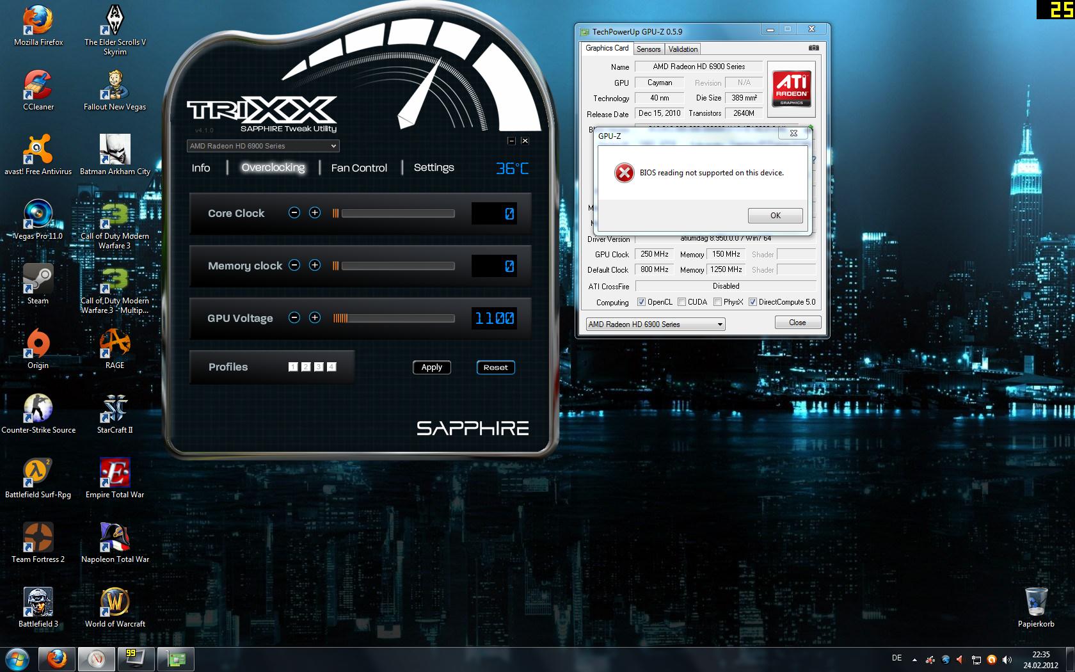Increase Core Clock with plus button

pyautogui.click(x=315, y=212)
